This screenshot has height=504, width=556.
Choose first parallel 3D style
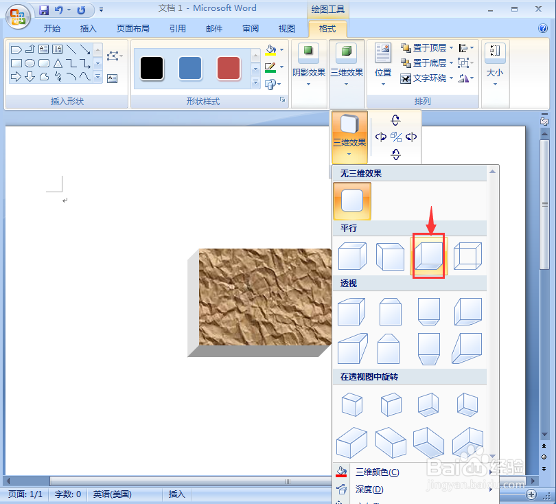point(352,256)
